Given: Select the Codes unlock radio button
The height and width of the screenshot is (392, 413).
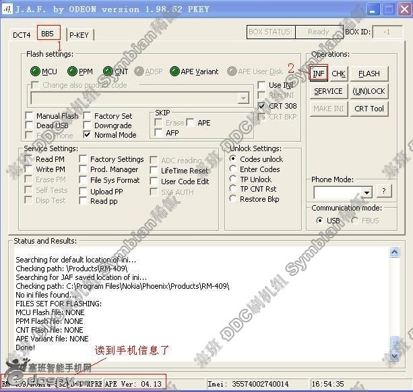Looking at the screenshot, I should coord(232,159).
